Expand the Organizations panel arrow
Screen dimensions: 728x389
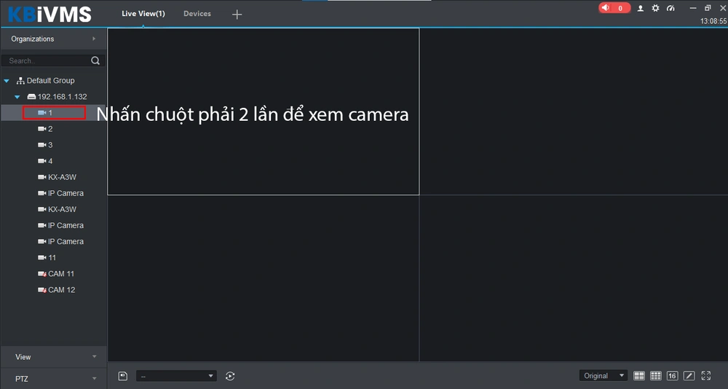(94, 39)
